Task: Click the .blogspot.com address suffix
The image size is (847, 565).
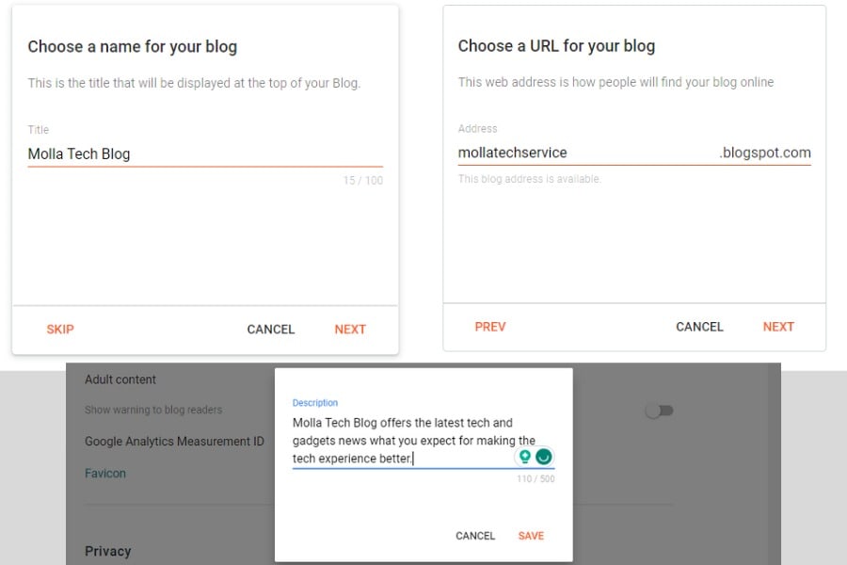Action: pyautogui.click(x=765, y=153)
